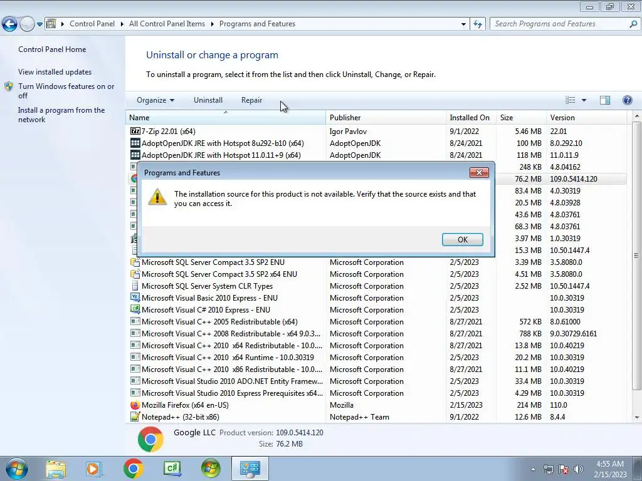Open View installed updates link
The image size is (642, 481).
(55, 72)
